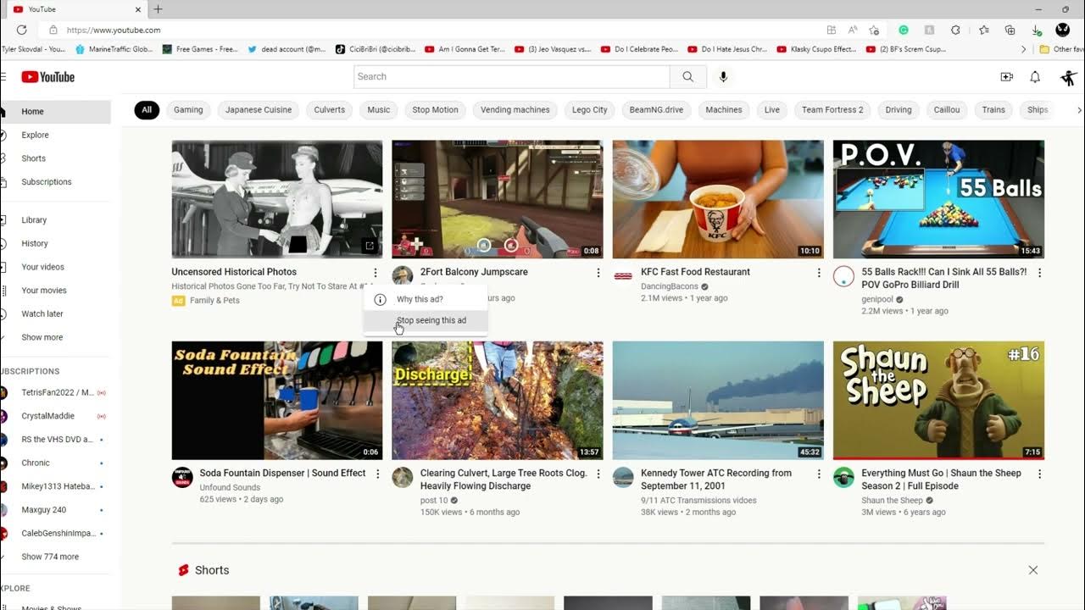This screenshot has height=610, width=1085.
Task: Open the Soda Fountain Sound Effect thumbnail
Action: [x=277, y=401]
